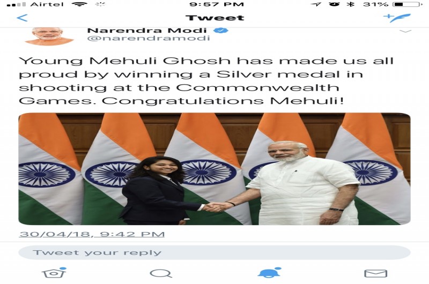Screen dimensions: 429x284
Task: Open the tweet options chevron
Action: [x=405, y=31]
